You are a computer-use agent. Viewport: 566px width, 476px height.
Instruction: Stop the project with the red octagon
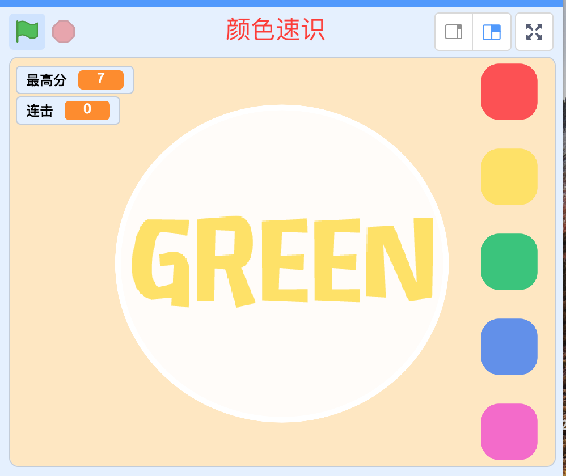click(64, 32)
